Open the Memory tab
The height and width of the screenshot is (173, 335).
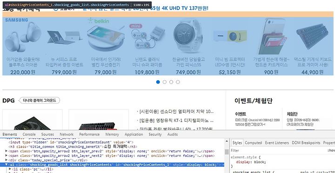tap(112, 134)
